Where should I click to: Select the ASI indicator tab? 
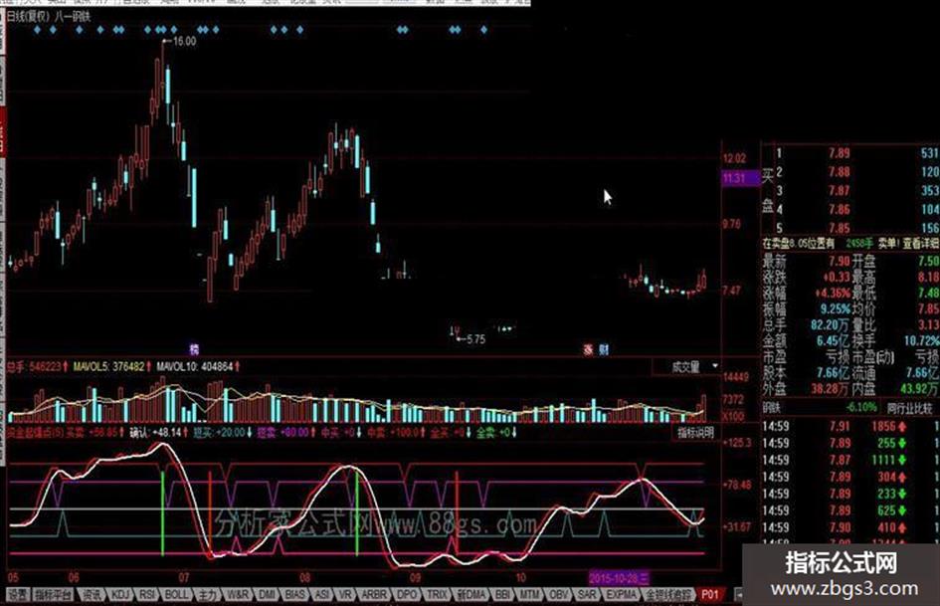tap(322, 595)
